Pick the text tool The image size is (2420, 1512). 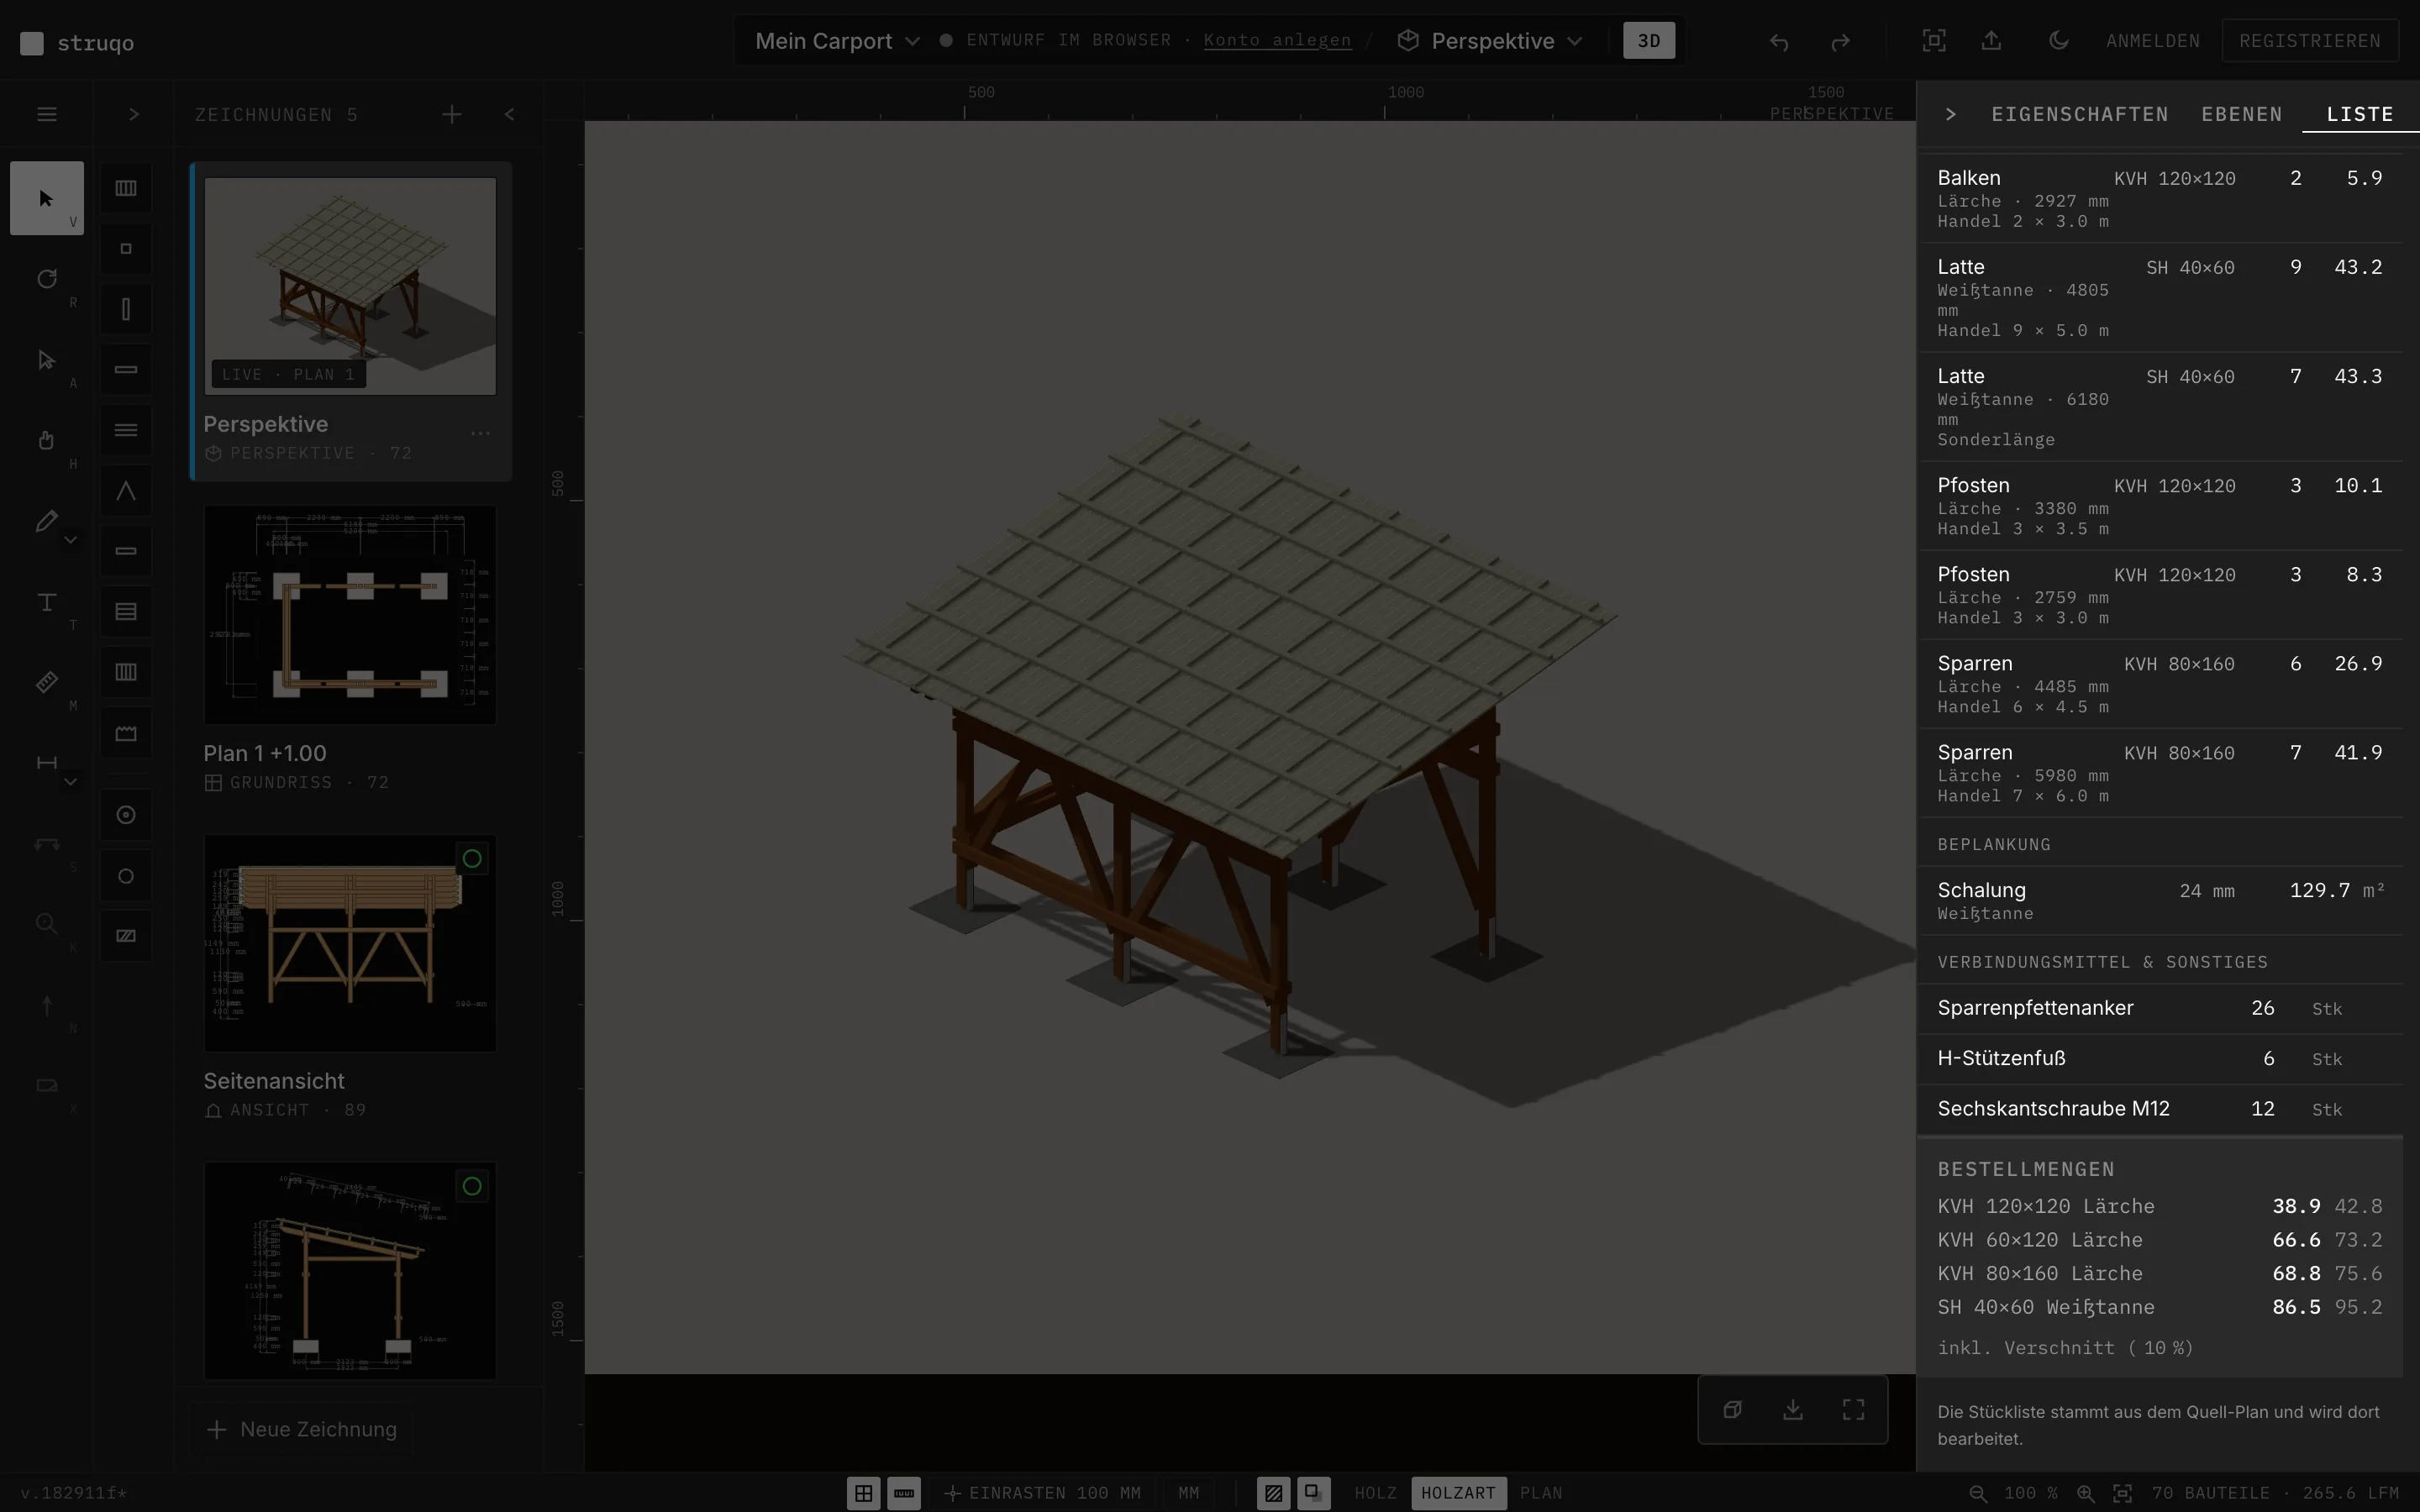46,602
